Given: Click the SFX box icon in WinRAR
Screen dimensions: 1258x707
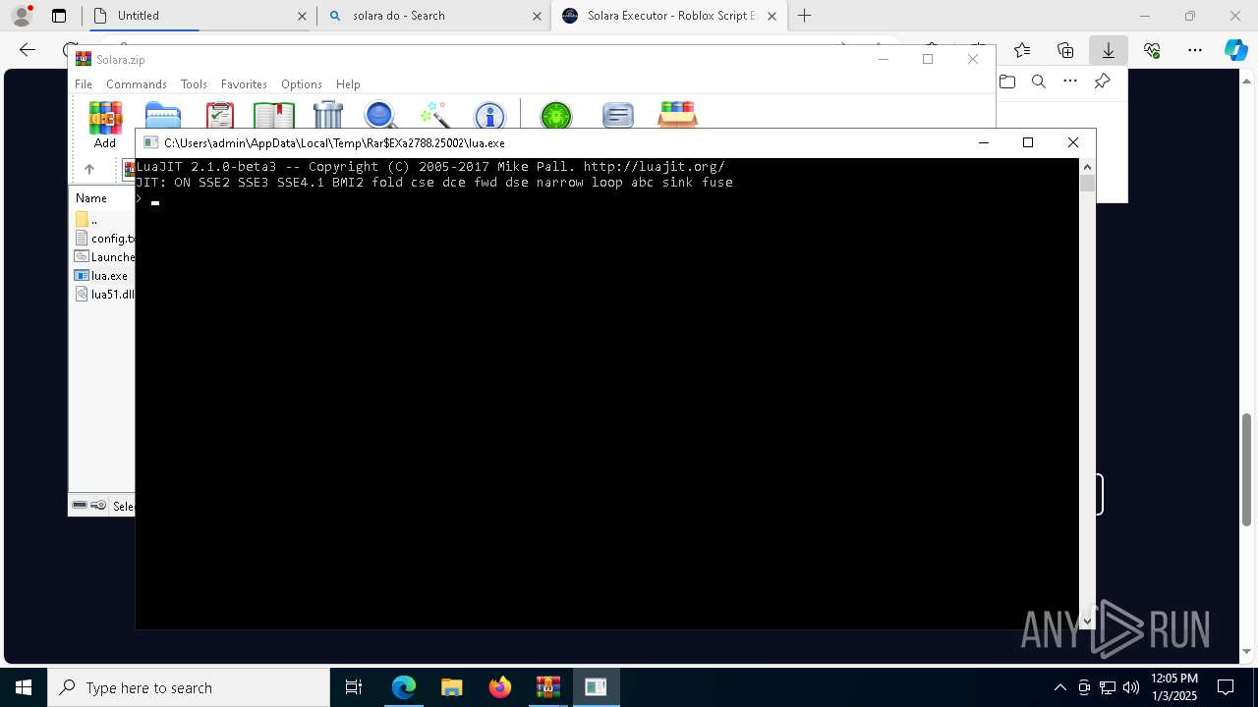Looking at the screenshot, I should click(x=678, y=115).
